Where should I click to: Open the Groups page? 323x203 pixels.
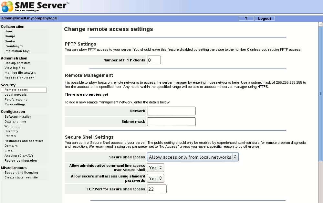pos(10,36)
